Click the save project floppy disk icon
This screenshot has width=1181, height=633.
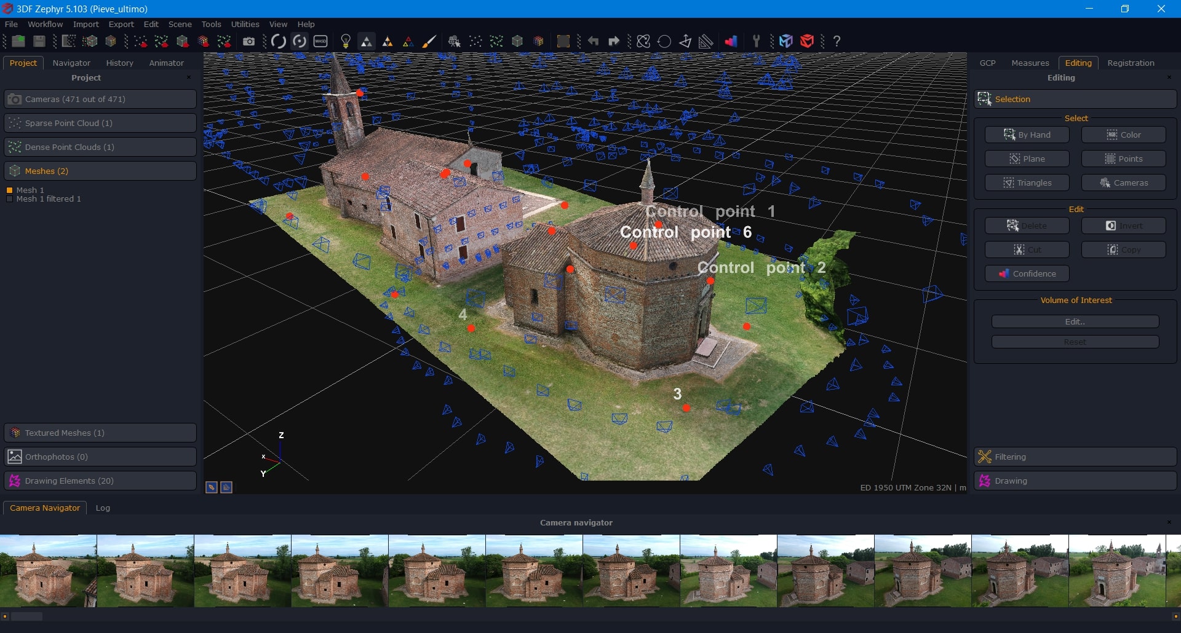point(39,41)
